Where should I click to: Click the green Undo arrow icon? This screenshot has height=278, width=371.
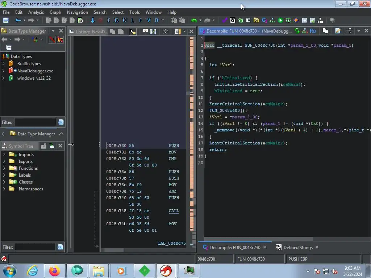point(194,20)
